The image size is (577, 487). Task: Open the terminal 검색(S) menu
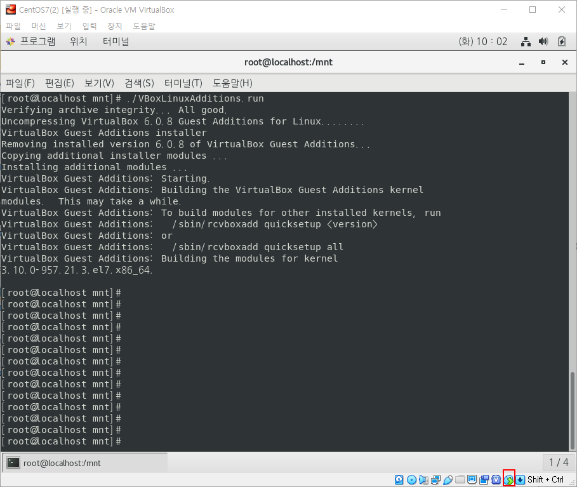139,83
